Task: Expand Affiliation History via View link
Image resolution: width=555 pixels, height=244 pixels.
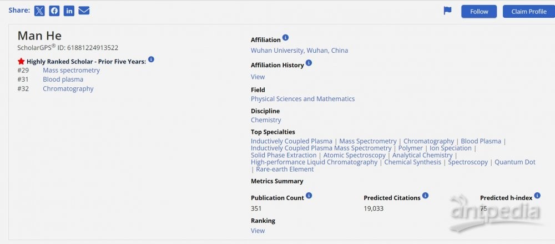Action: tap(258, 77)
